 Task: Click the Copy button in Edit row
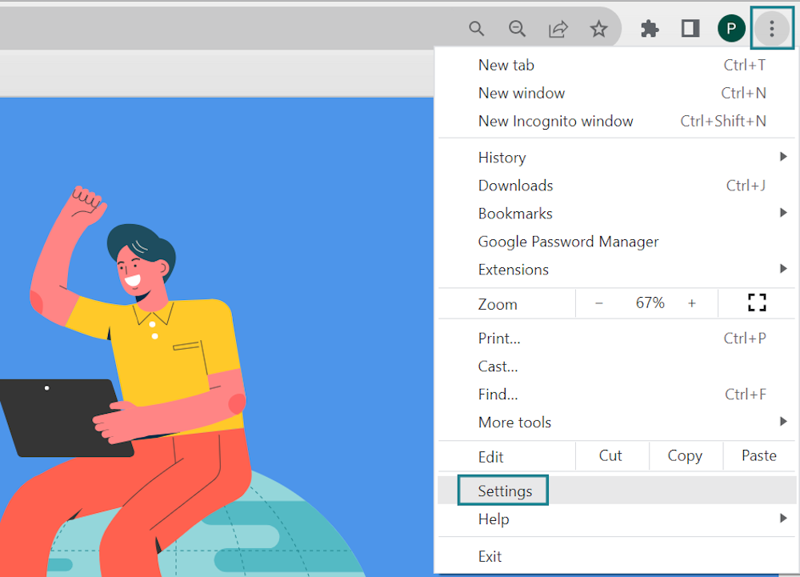click(x=685, y=455)
